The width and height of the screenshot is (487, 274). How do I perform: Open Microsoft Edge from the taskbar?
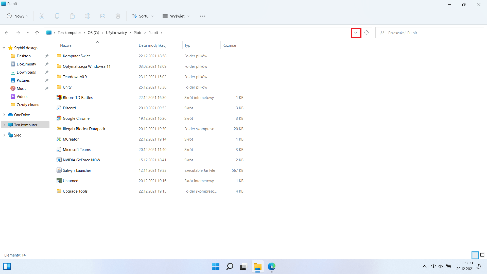coord(272,266)
